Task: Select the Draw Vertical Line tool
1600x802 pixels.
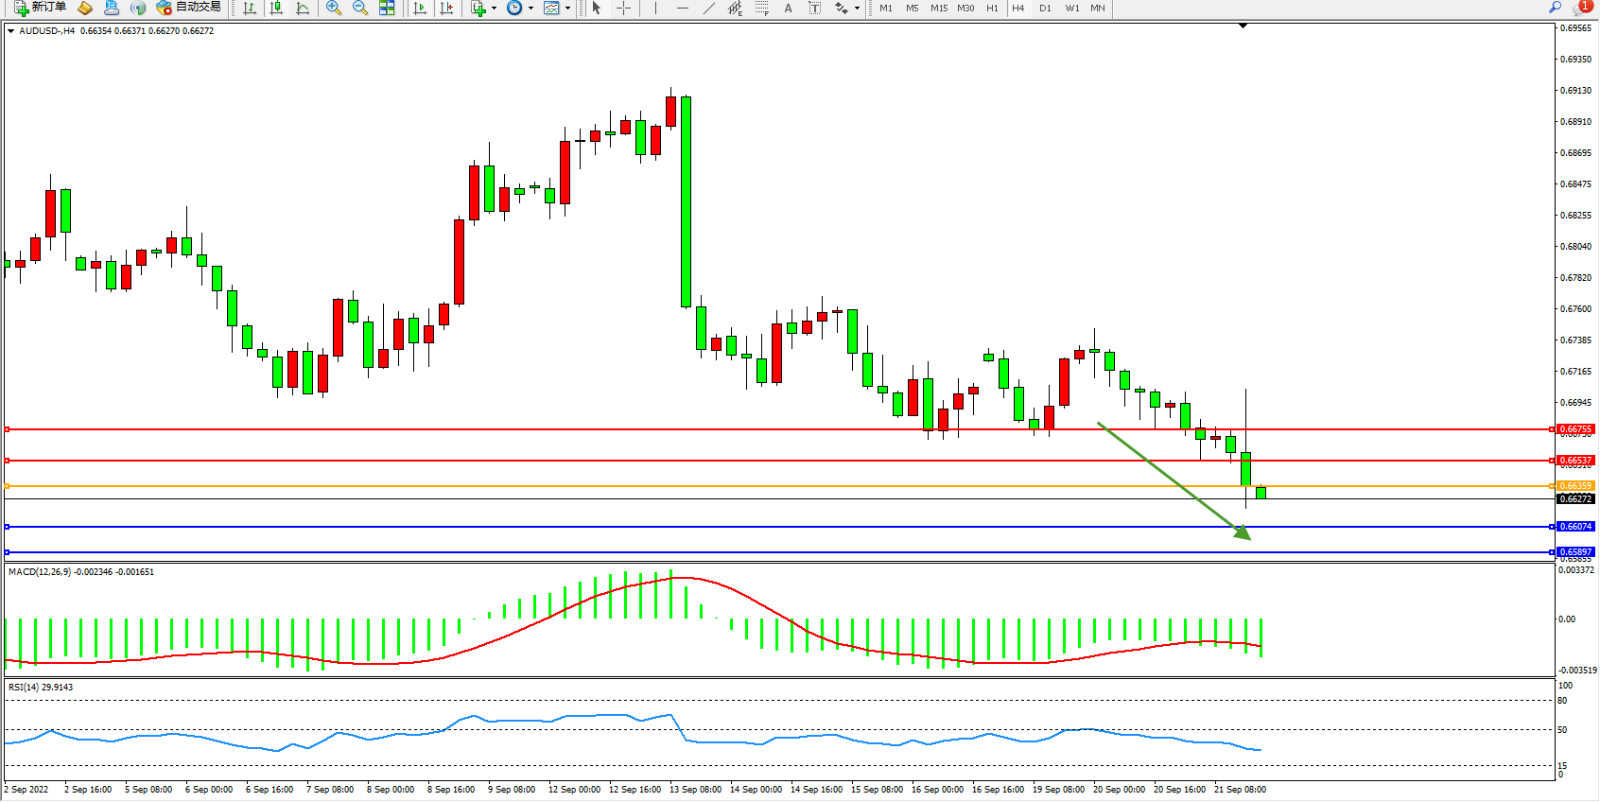Action: (x=655, y=8)
